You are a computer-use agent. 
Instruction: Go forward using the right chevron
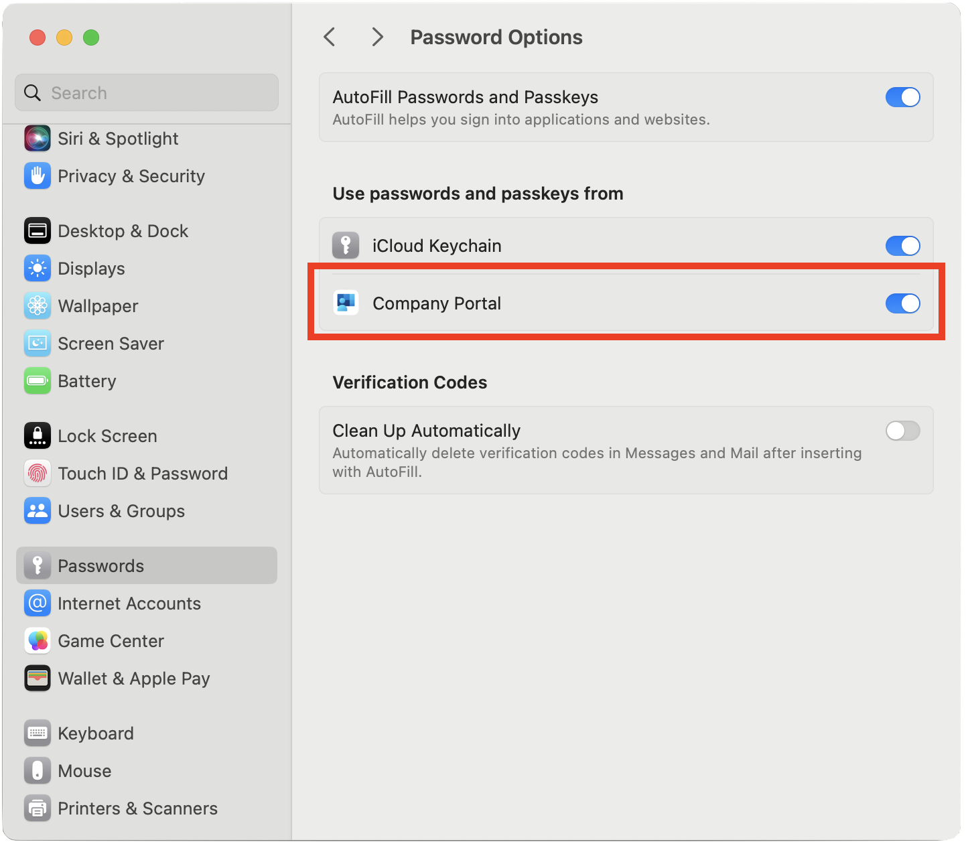click(x=378, y=37)
